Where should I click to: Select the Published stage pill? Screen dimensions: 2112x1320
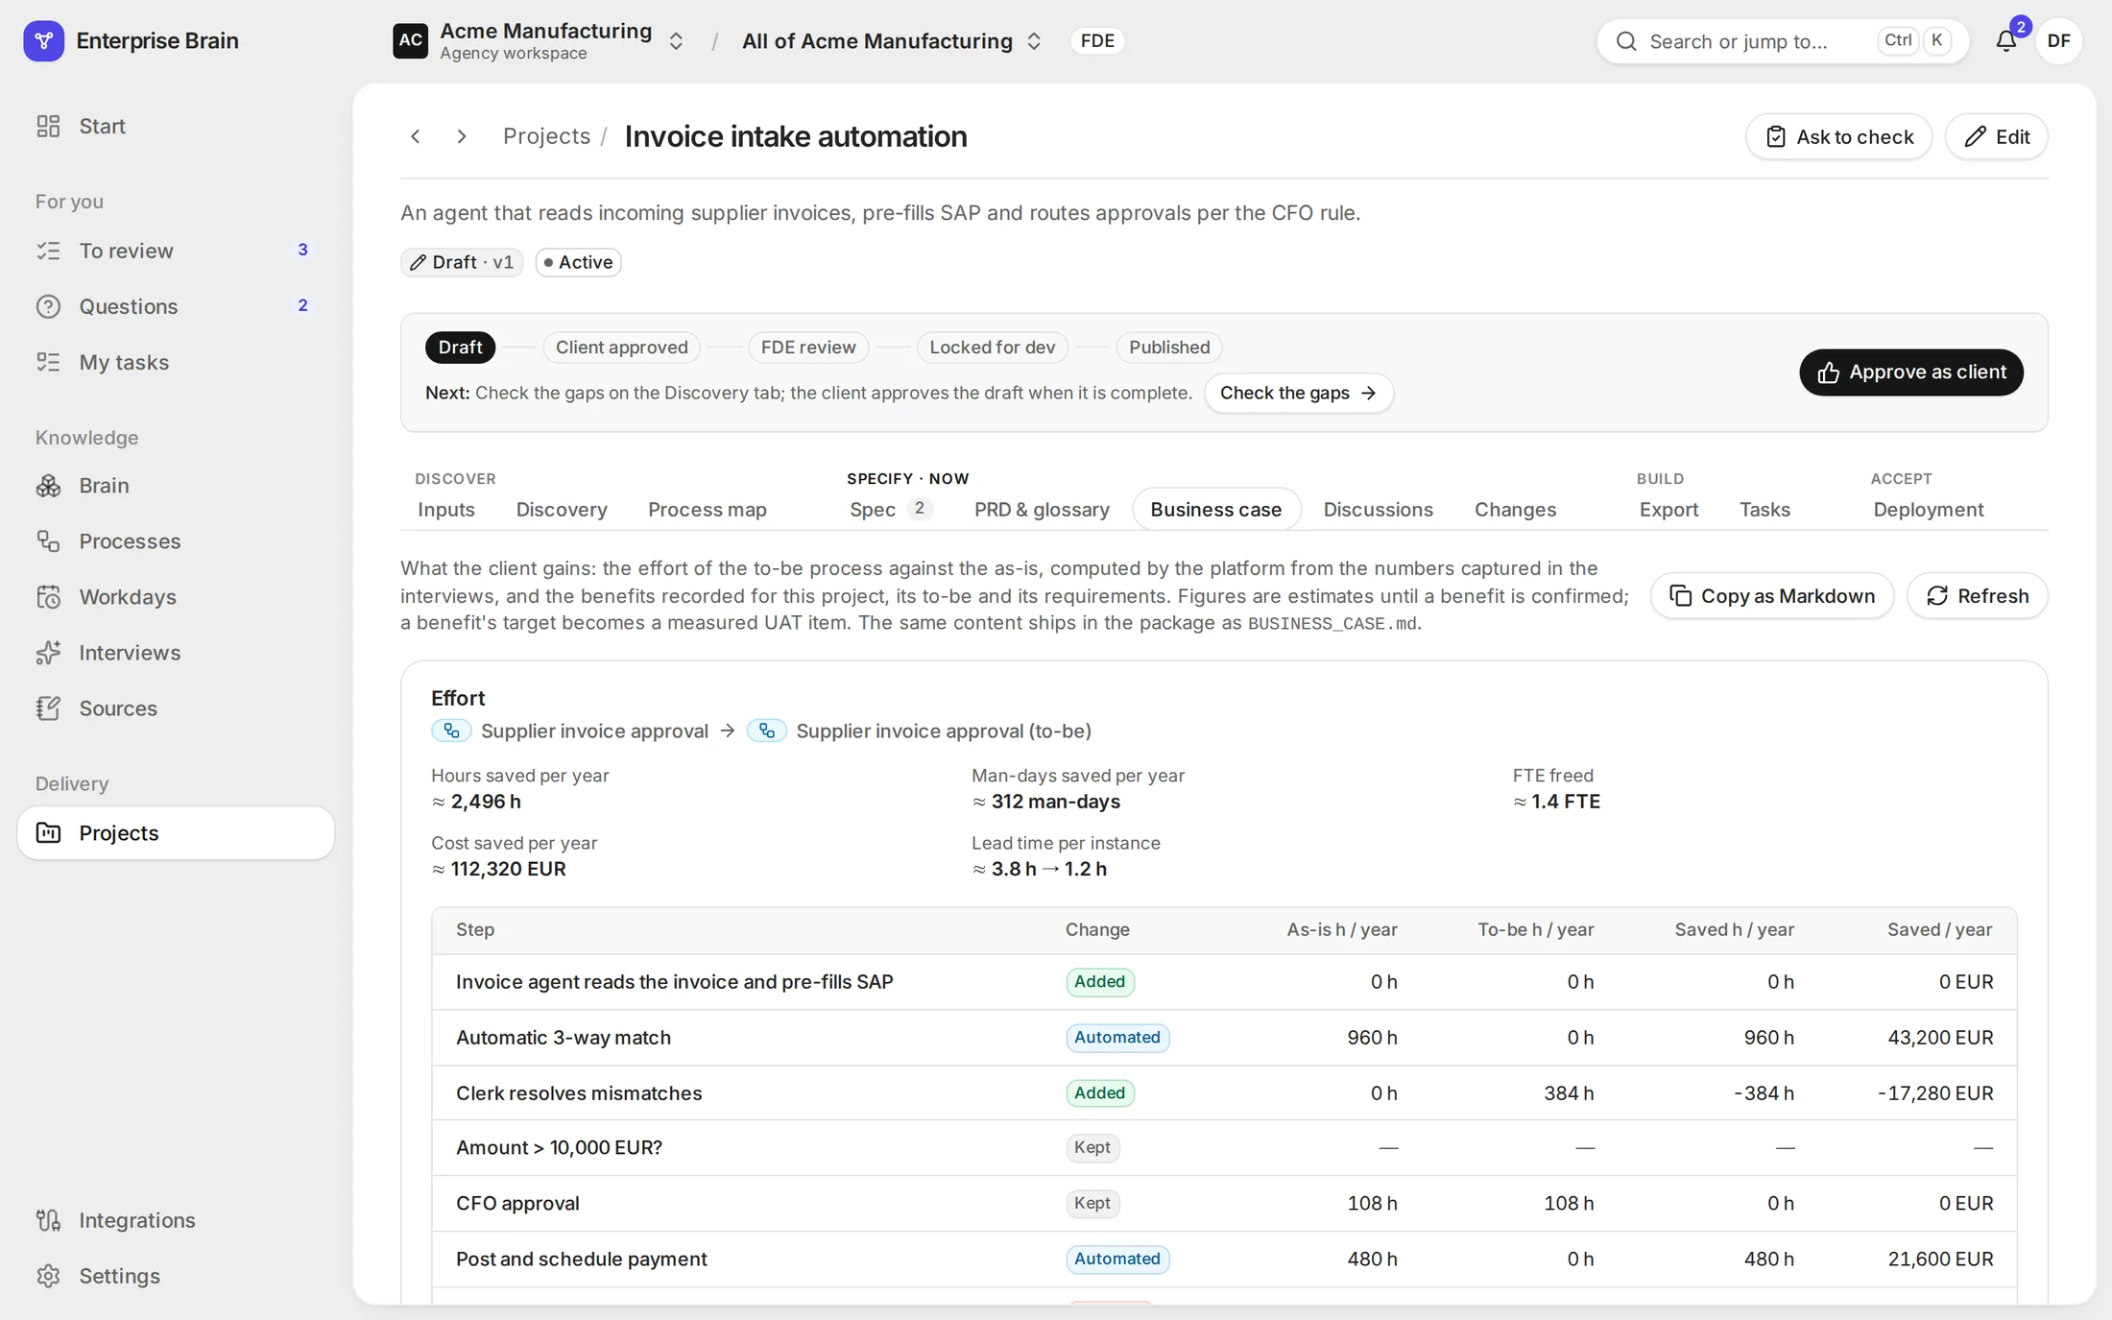[x=1169, y=348]
